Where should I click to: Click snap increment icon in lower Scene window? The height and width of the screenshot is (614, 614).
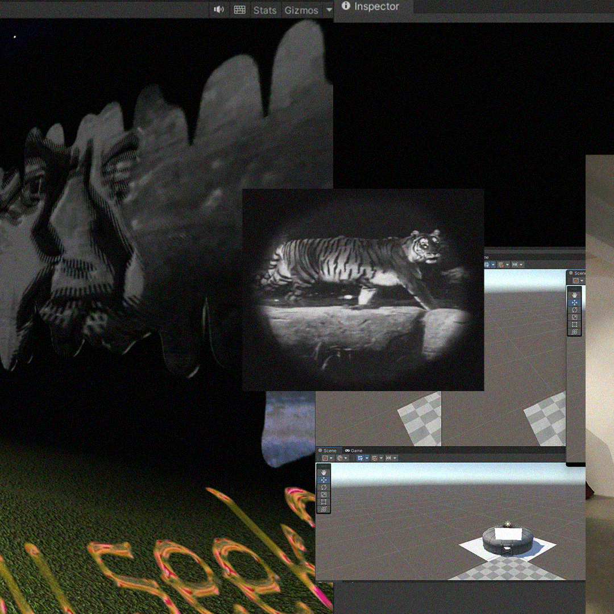pos(388,458)
